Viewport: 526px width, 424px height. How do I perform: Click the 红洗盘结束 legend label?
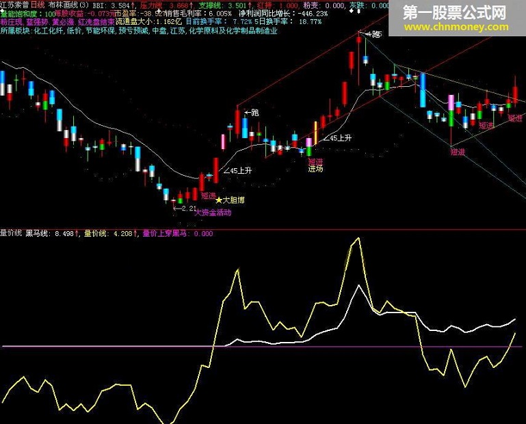(x=96, y=22)
